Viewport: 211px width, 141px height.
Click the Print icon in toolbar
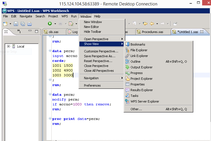coord(29,24)
